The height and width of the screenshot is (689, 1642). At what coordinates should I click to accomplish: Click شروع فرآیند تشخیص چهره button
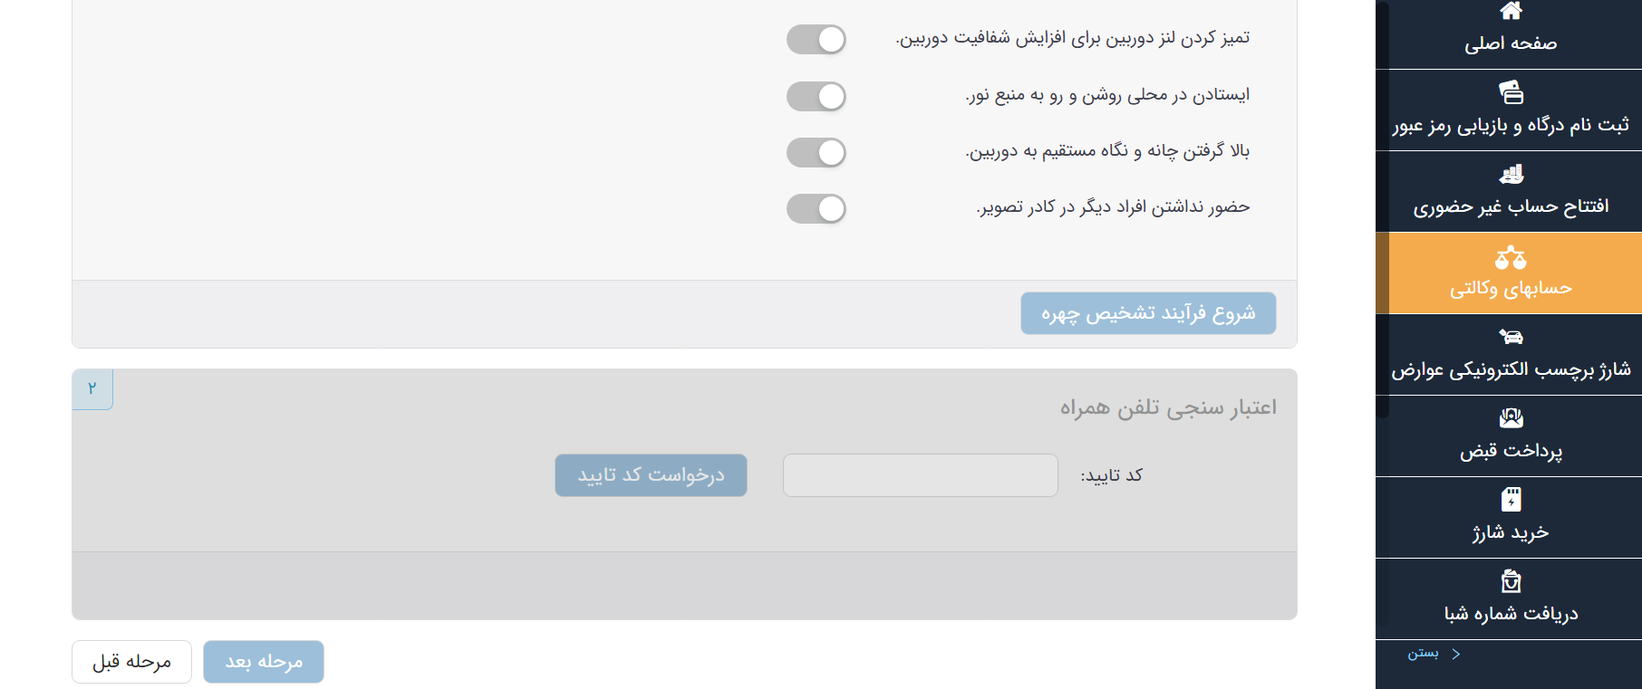pos(1147,313)
